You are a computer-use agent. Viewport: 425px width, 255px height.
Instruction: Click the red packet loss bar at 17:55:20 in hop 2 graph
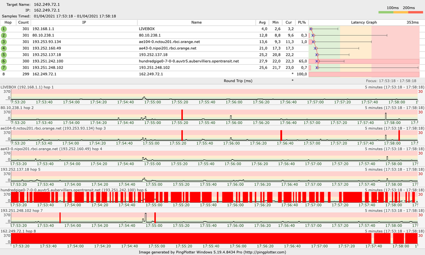click(x=182, y=115)
